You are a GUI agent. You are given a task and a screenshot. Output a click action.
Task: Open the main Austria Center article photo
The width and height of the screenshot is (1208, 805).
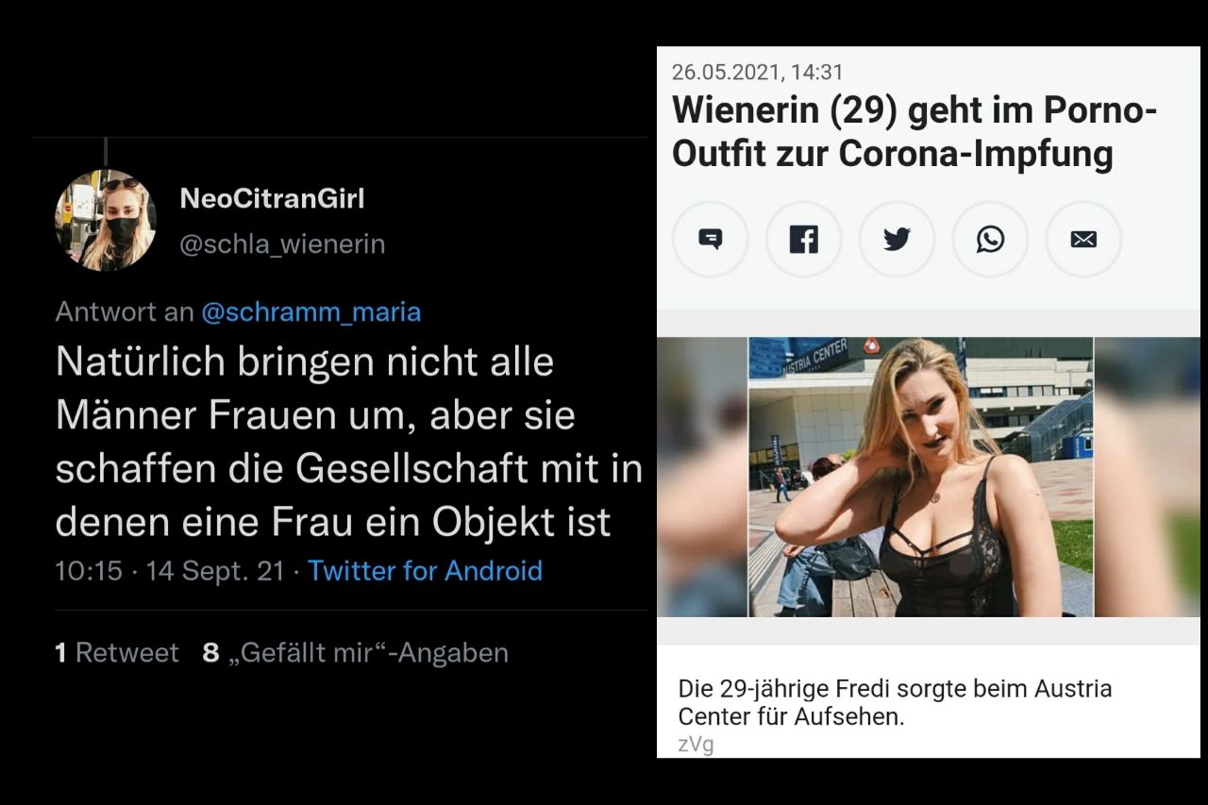(x=921, y=477)
